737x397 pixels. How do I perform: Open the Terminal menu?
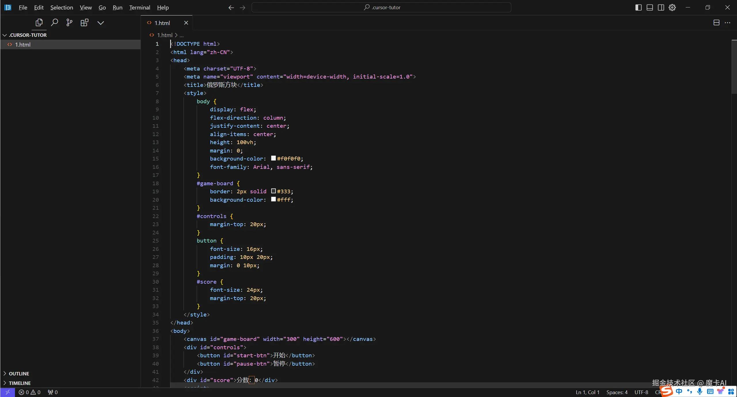pos(139,7)
